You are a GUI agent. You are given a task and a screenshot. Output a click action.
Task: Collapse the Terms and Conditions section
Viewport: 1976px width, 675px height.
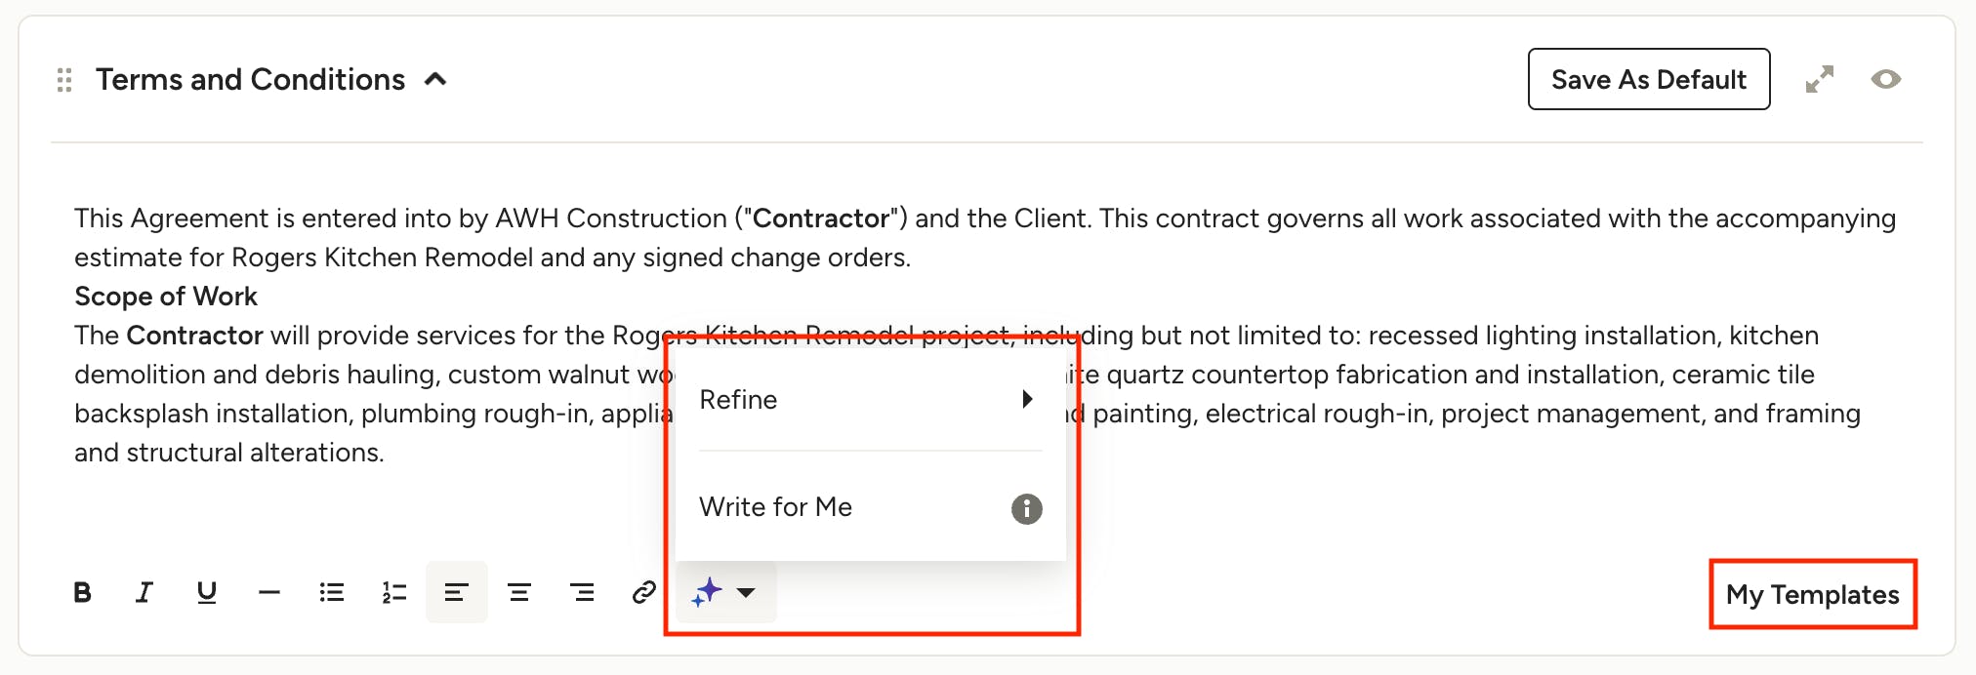coord(435,79)
